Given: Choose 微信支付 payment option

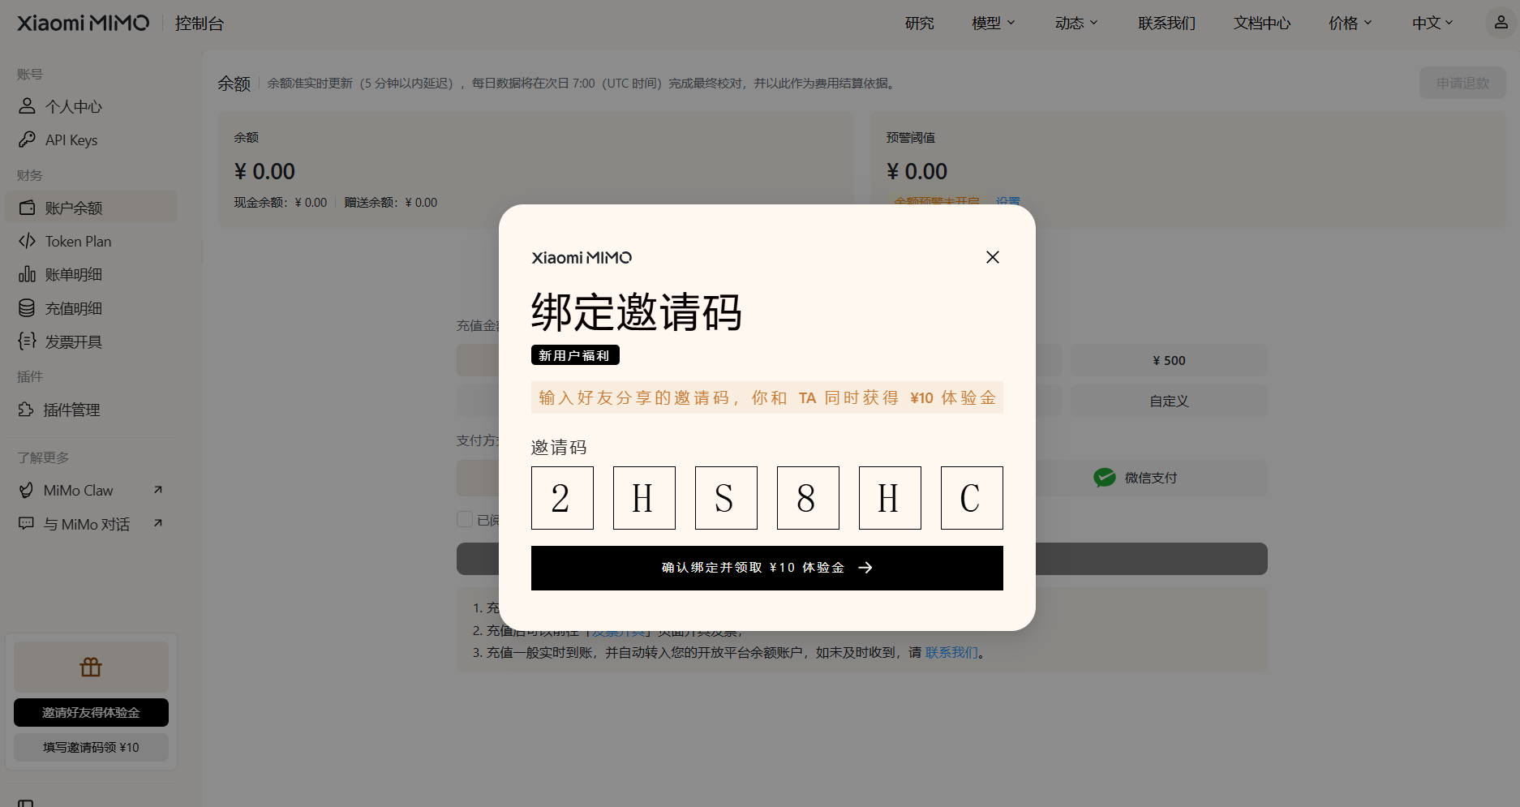Looking at the screenshot, I should pyautogui.click(x=1136, y=478).
